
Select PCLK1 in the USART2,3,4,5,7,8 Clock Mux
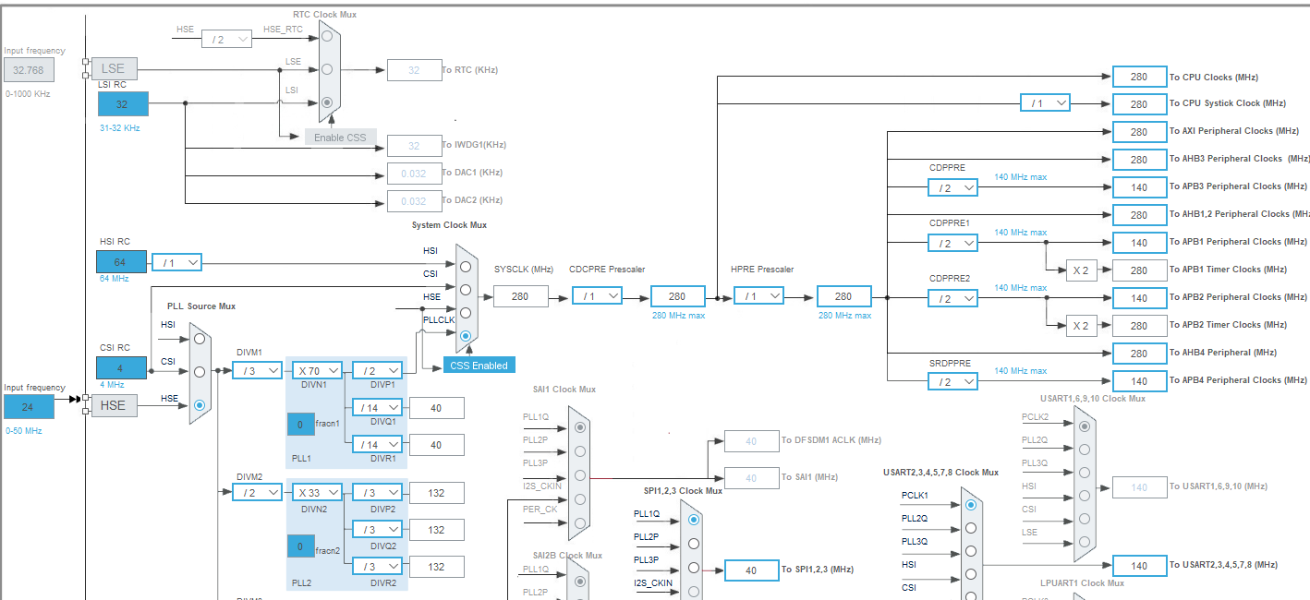coord(970,505)
